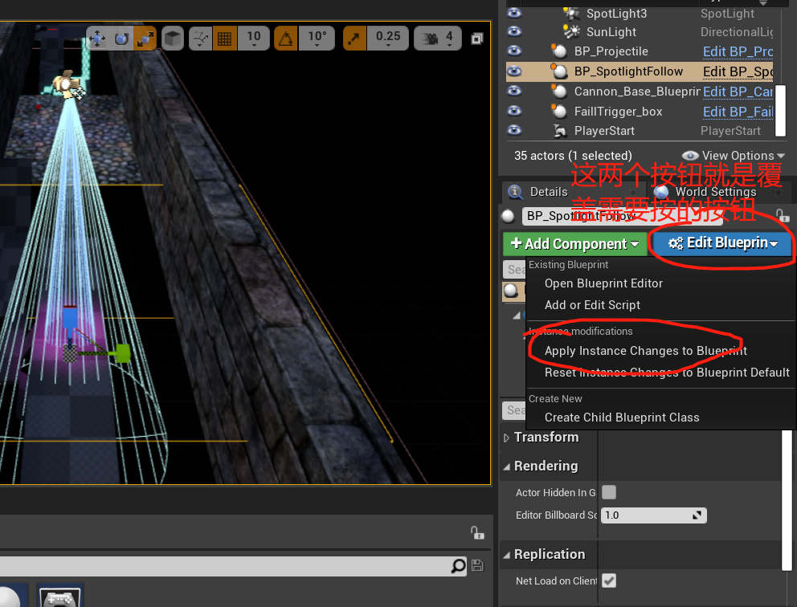Open rotation snap 10° dropdown
This screenshot has width=797, height=607.
click(317, 38)
